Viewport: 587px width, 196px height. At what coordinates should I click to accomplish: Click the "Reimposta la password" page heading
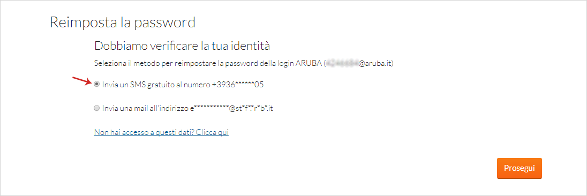[x=123, y=22]
